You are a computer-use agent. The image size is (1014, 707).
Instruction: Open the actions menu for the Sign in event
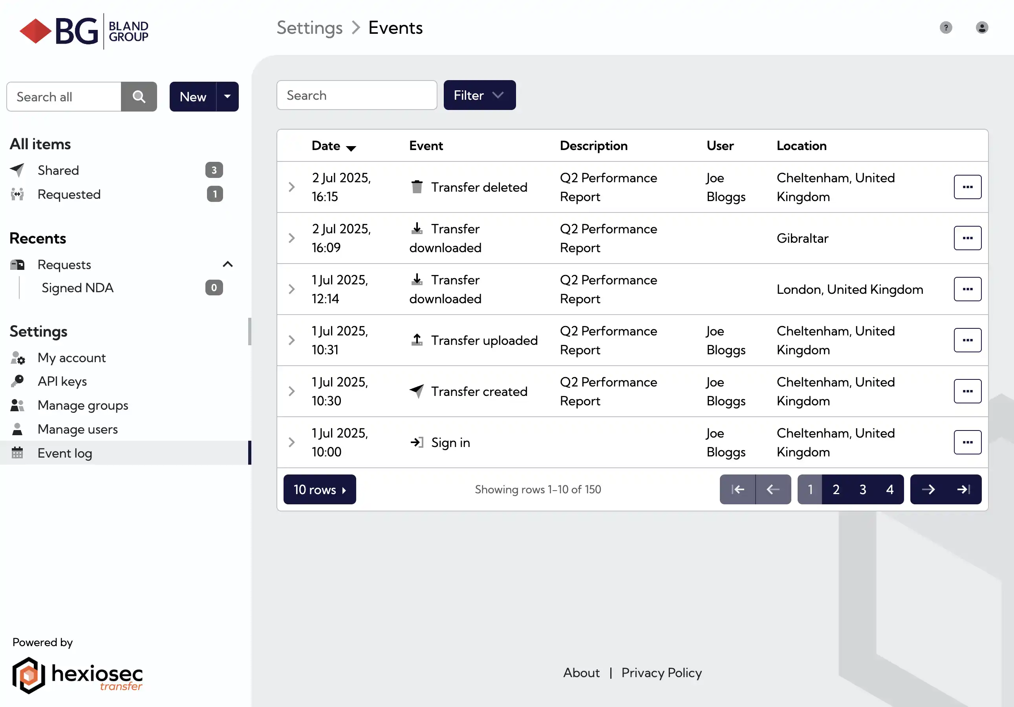(x=967, y=442)
